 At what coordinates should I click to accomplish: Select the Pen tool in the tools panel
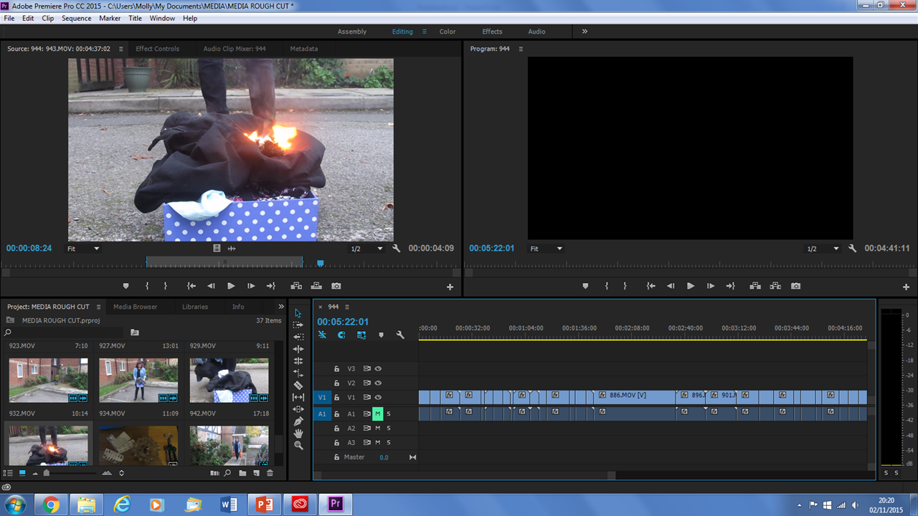[298, 421]
